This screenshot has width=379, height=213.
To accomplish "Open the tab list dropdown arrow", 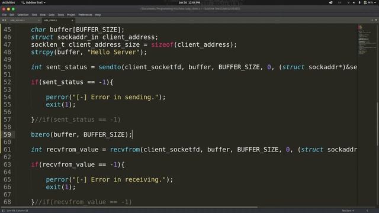I will [x=376, y=20].
